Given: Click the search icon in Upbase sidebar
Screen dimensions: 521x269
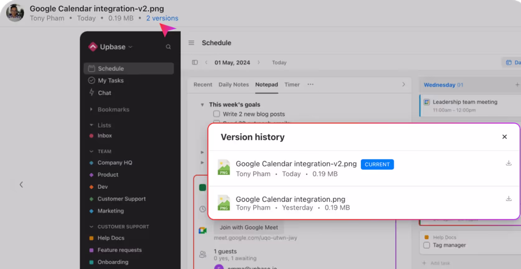Looking at the screenshot, I should coord(168,47).
